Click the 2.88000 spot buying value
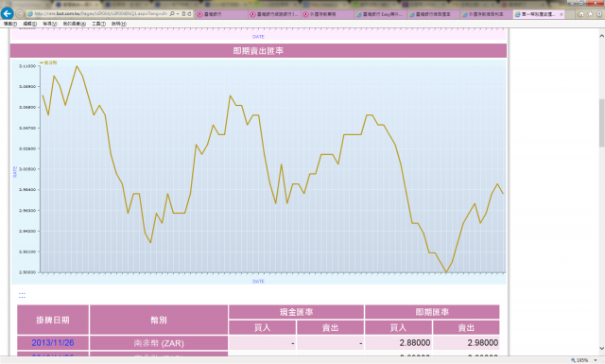The image size is (605, 364). click(x=415, y=343)
